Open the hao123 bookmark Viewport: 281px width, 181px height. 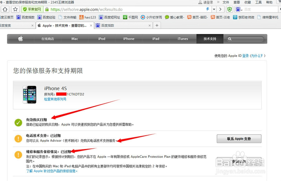pyautogui.click(x=88, y=17)
